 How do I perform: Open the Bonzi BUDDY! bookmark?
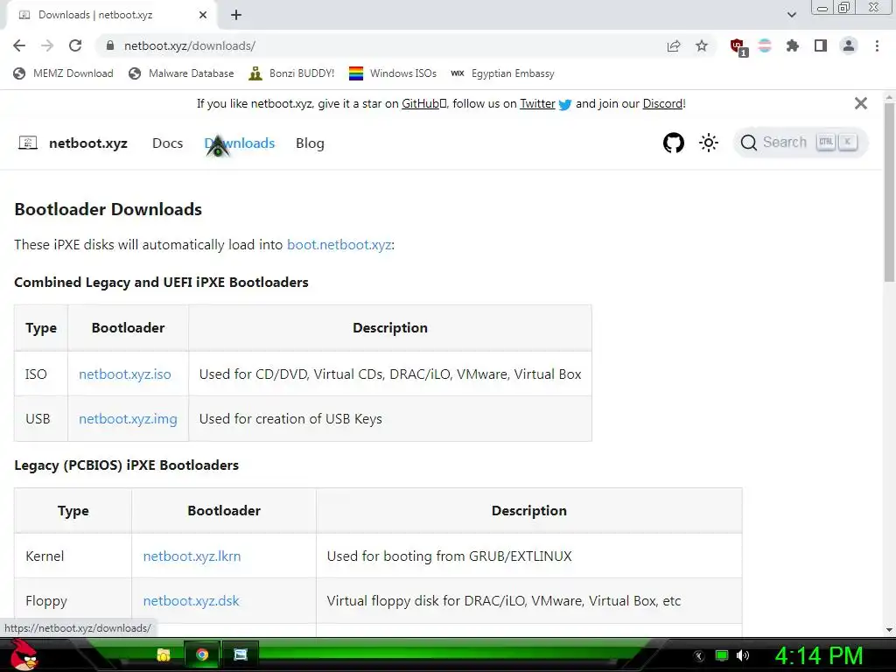pos(291,73)
